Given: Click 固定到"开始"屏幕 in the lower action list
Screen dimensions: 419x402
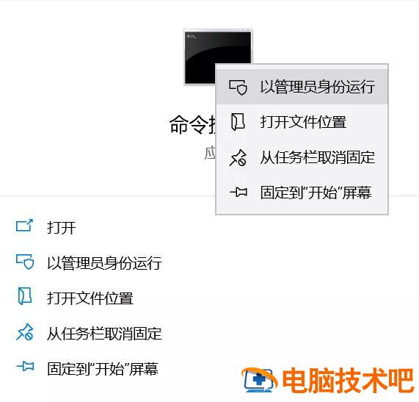Looking at the screenshot, I should (x=103, y=368).
